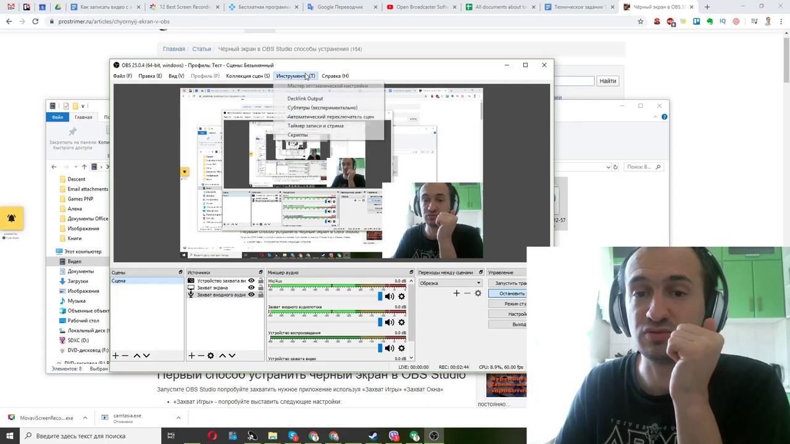Image resolution: width=790 pixels, height=444 pixels.
Task: Hide the Захват входного аудиопотока source
Action: click(251, 295)
